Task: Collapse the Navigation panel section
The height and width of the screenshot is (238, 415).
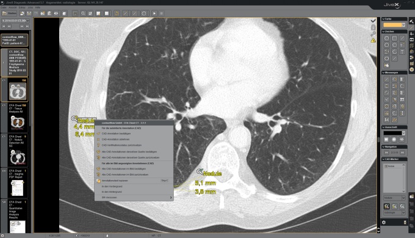Action: click(x=383, y=146)
